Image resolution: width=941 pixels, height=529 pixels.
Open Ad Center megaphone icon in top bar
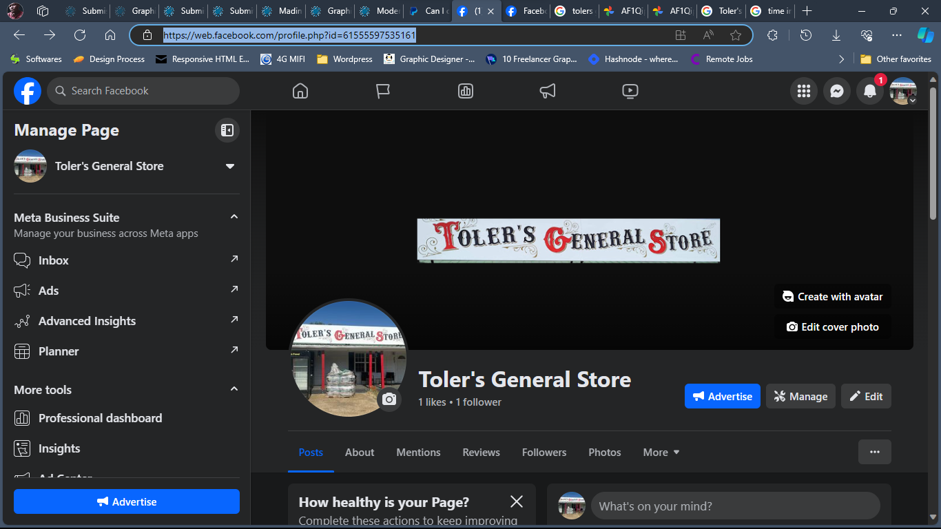coord(548,91)
